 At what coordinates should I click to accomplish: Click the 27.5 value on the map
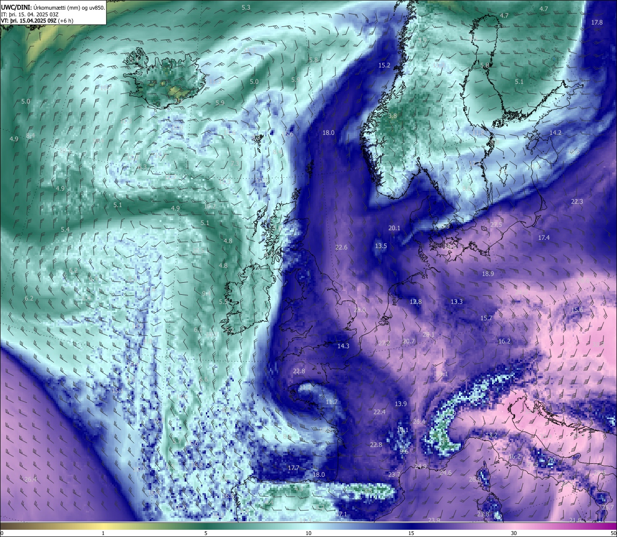[496, 225]
